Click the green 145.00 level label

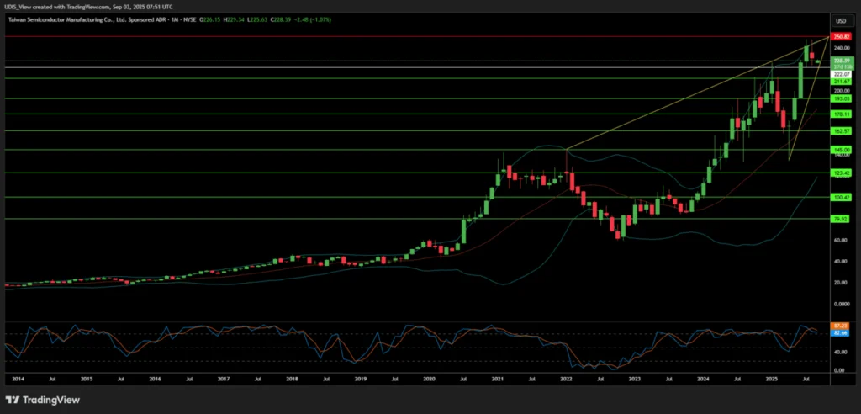coord(841,150)
